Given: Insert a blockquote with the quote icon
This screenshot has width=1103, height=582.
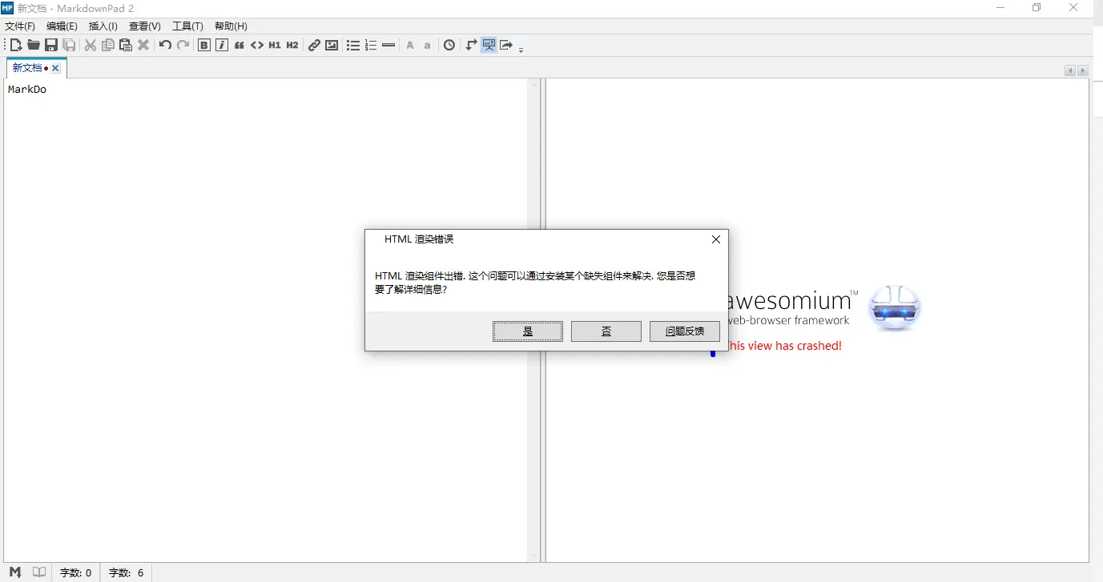Looking at the screenshot, I should tap(240, 45).
